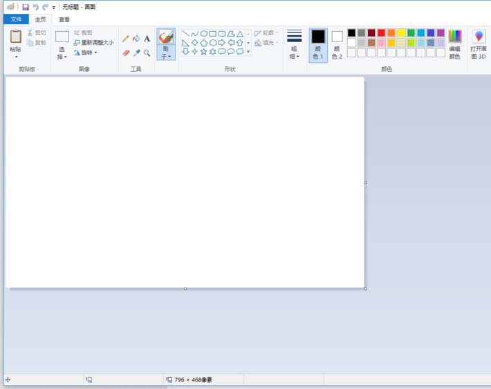491x389 pixels.
Task: Select Color 1 (颜色 1) box
Action: click(x=318, y=45)
